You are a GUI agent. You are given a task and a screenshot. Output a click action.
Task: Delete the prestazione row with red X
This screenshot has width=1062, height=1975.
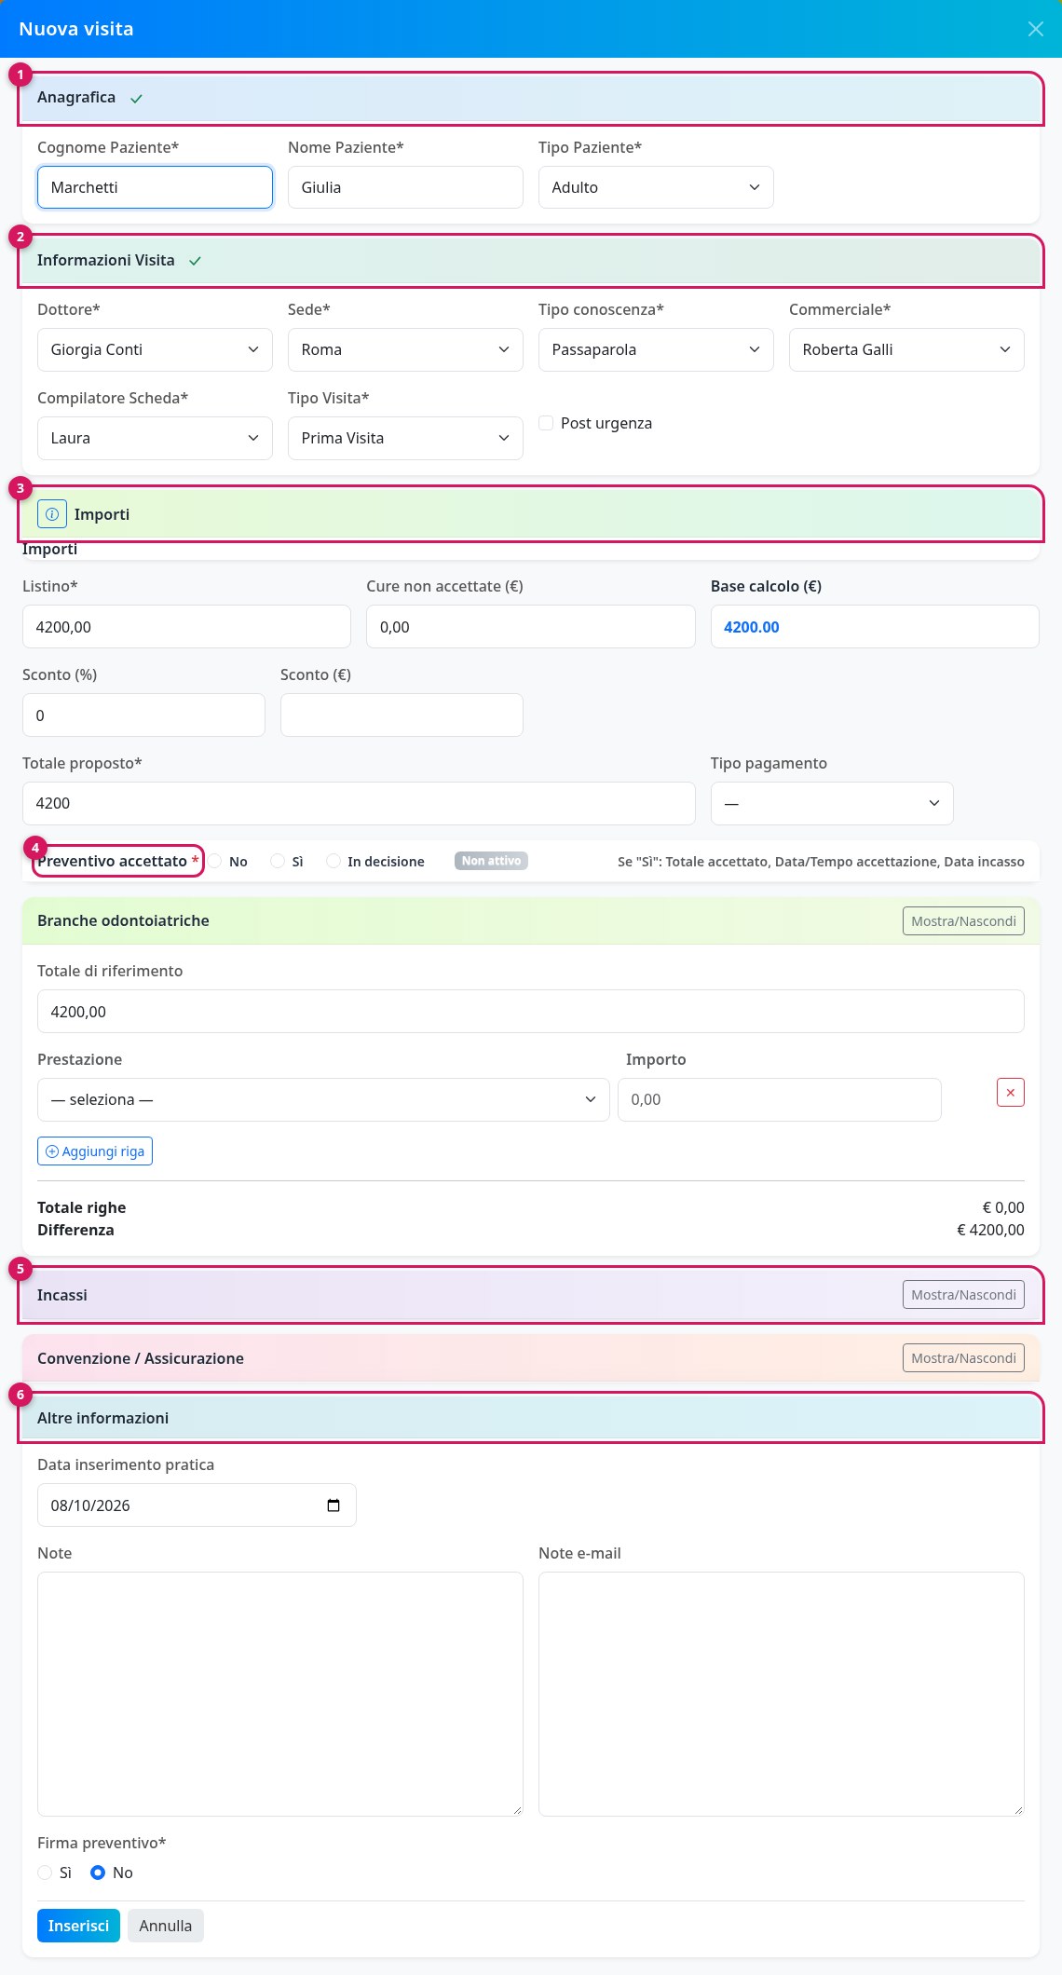point(1011,1093)
